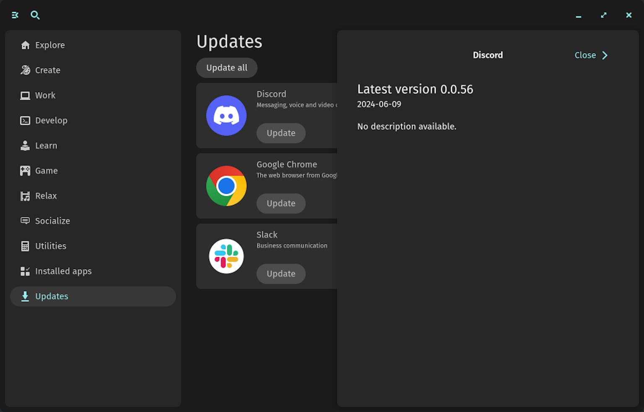Image resolution: width=644 pixels, height=412 pixels.
Task: Select the Create category in sidebar
Action: pyautogui.click(x=47, y=70)
